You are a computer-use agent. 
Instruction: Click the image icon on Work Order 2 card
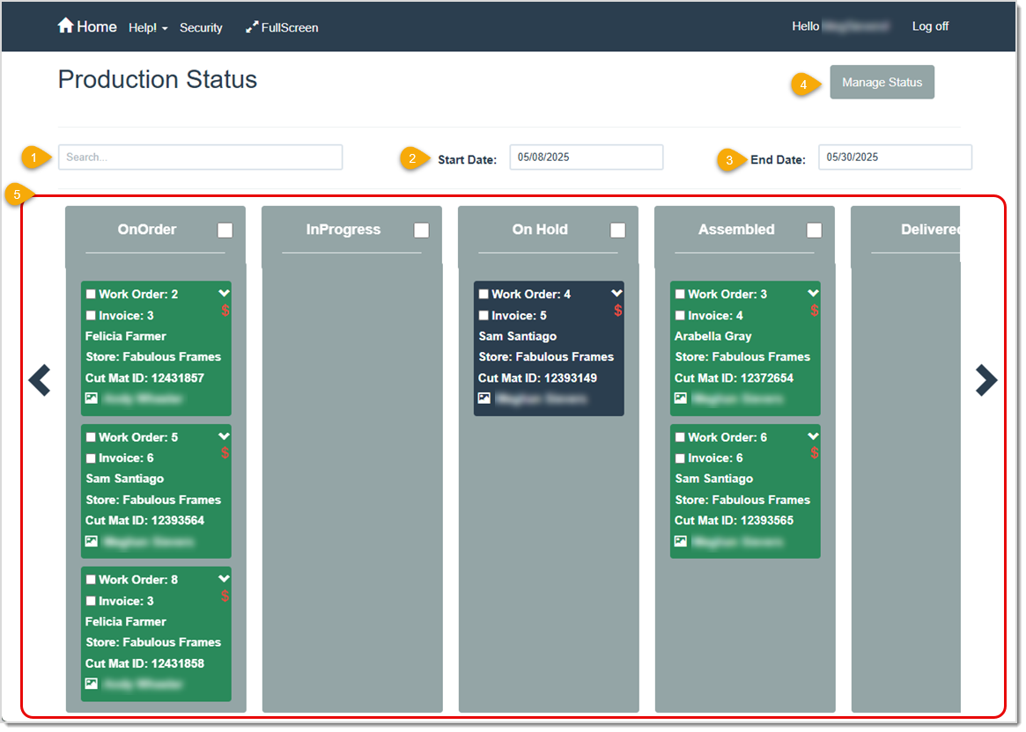92,398
